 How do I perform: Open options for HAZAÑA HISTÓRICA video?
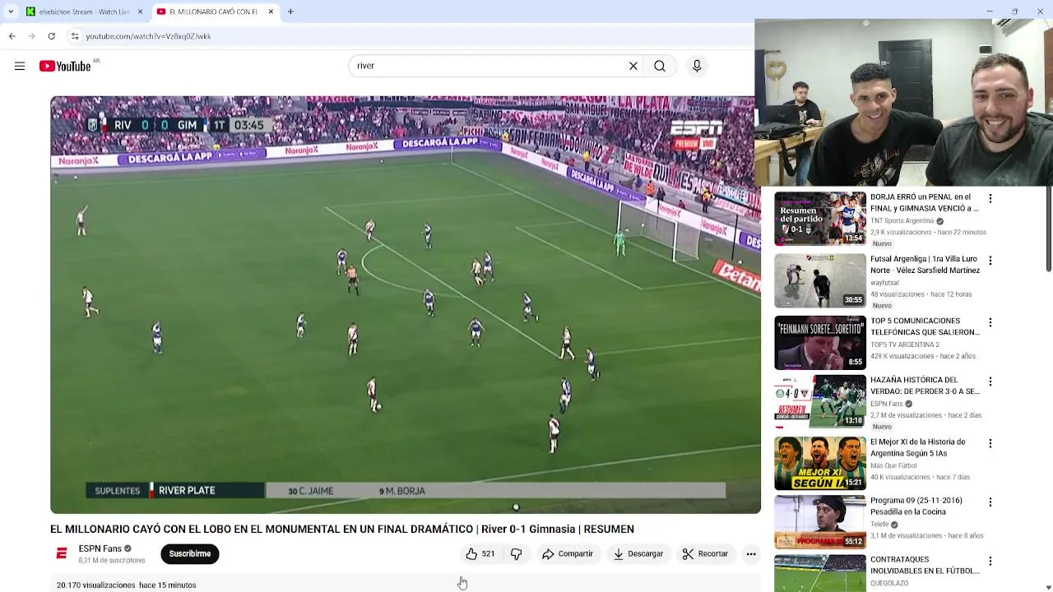click(x=990, y=382)
